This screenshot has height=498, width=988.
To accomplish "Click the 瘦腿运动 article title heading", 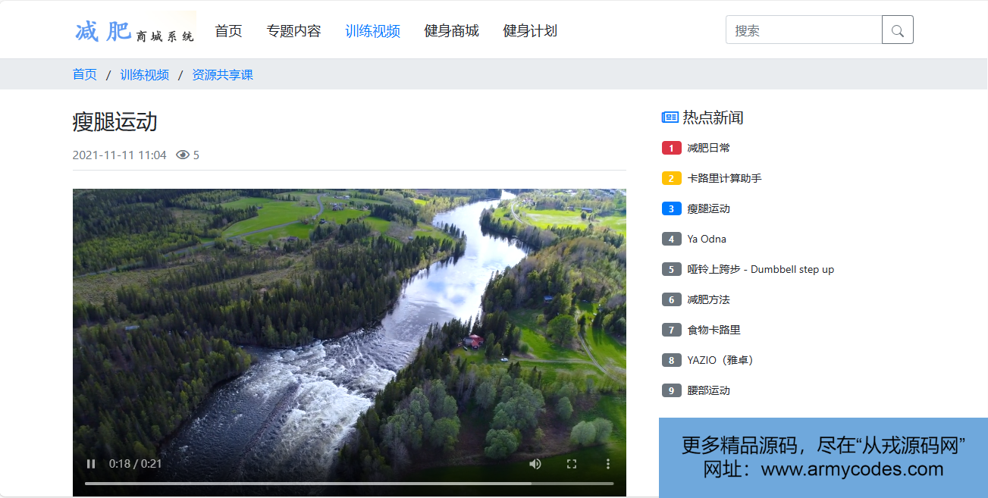I will [115, 122].
